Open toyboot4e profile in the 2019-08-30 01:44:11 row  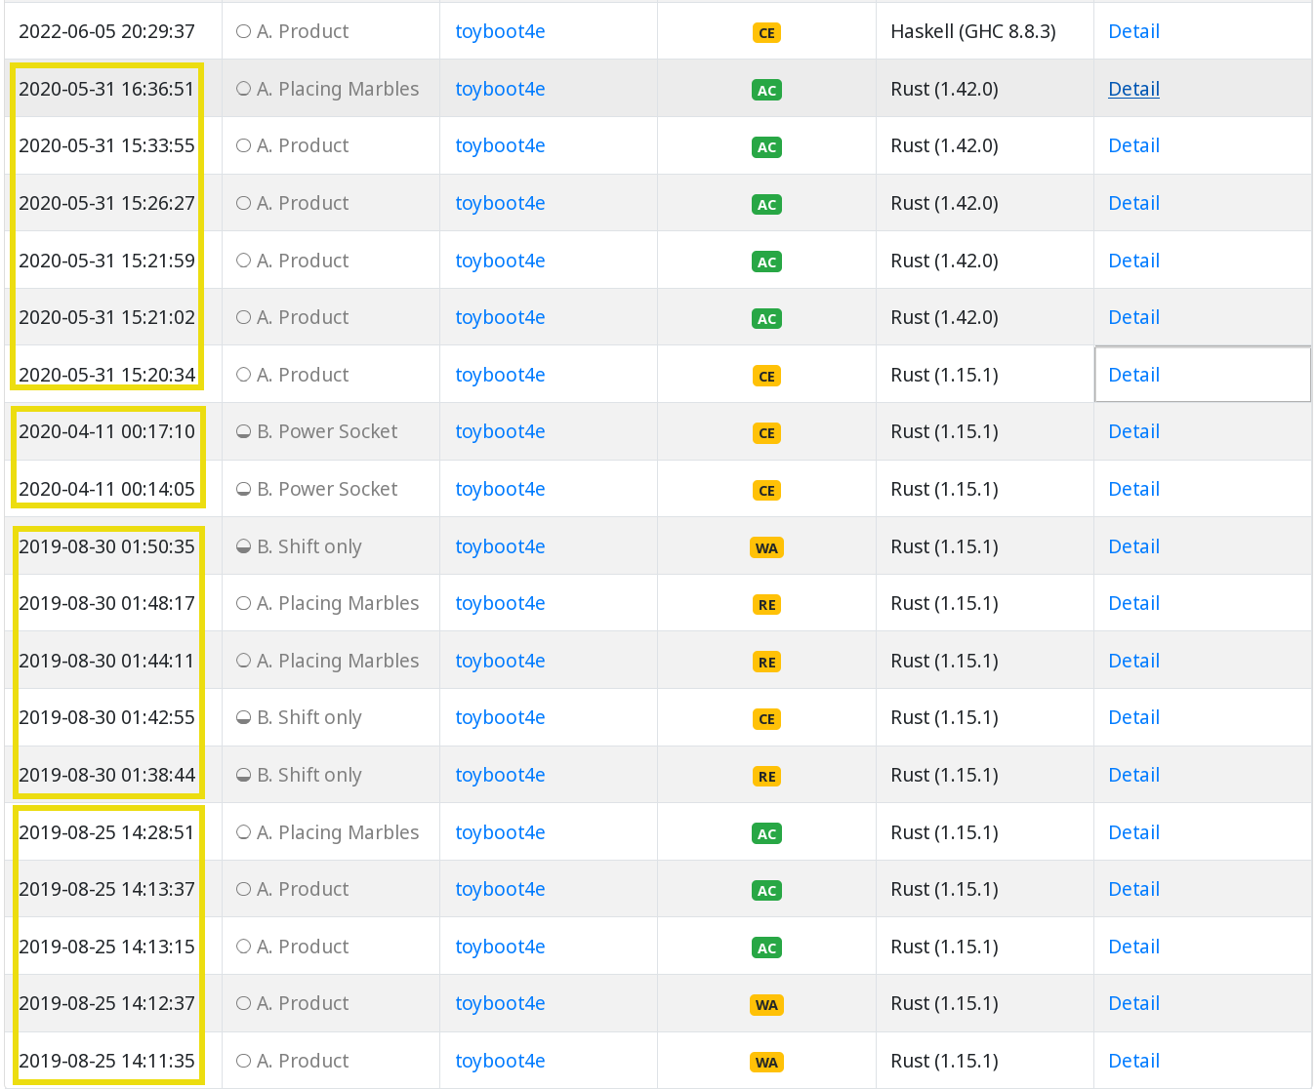pyautogui.click(x=500, y=661)
